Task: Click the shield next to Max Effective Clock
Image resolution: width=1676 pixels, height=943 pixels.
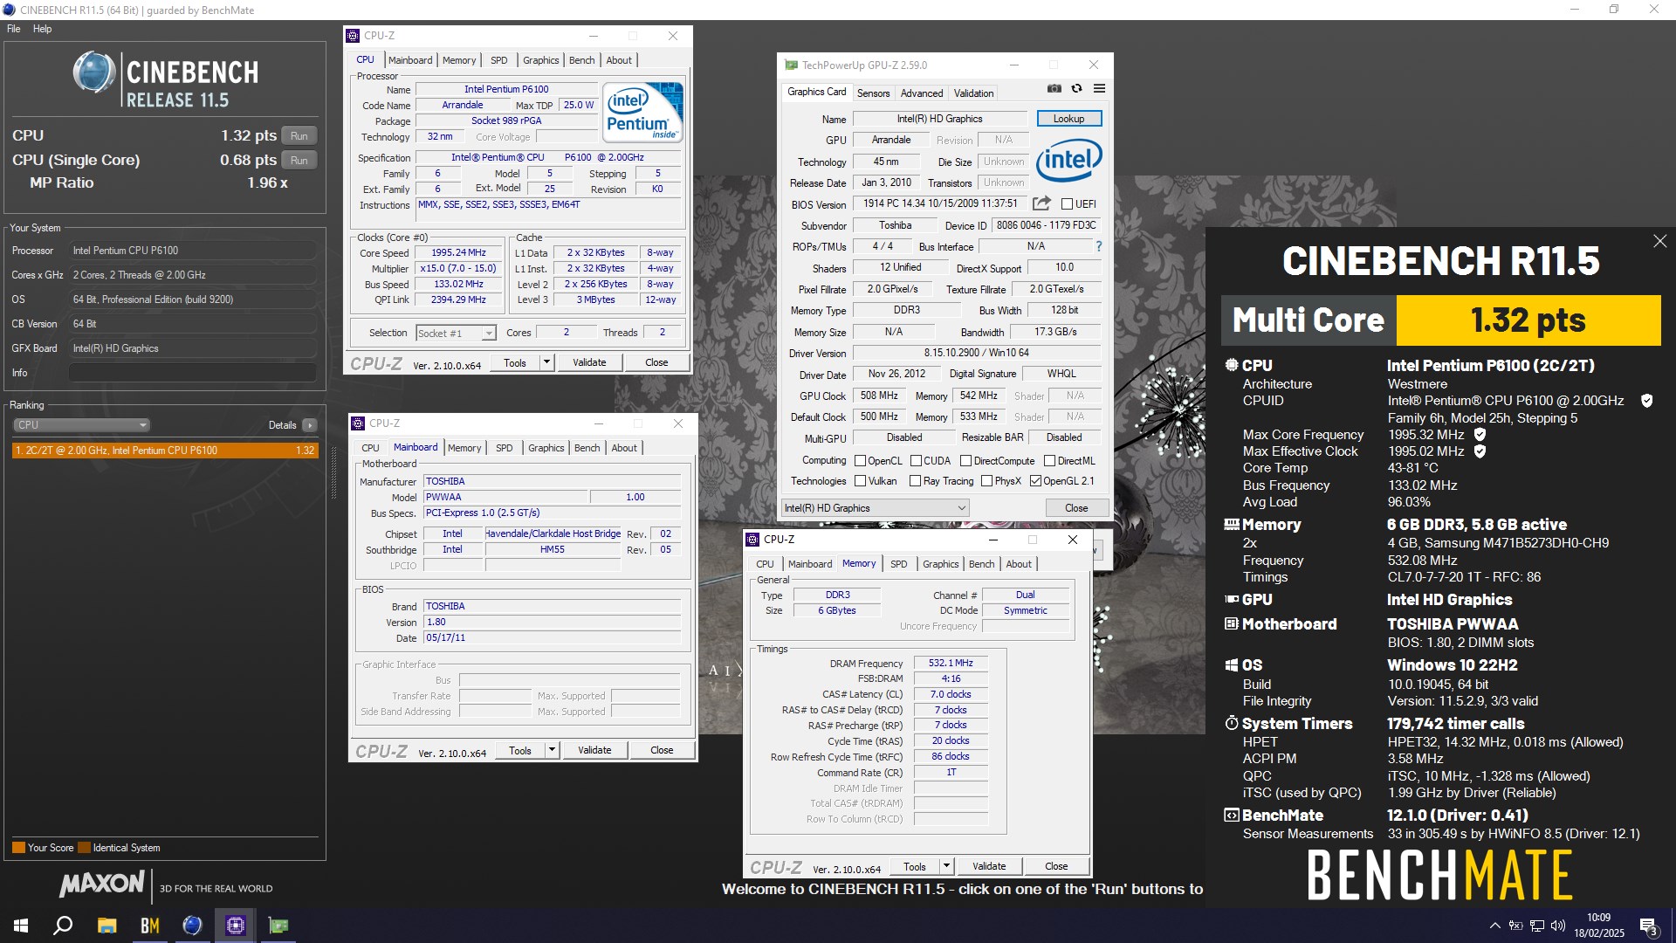Action: 1480,451
